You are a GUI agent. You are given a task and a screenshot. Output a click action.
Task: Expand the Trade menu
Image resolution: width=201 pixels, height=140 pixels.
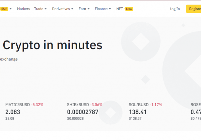pos(40,9)
